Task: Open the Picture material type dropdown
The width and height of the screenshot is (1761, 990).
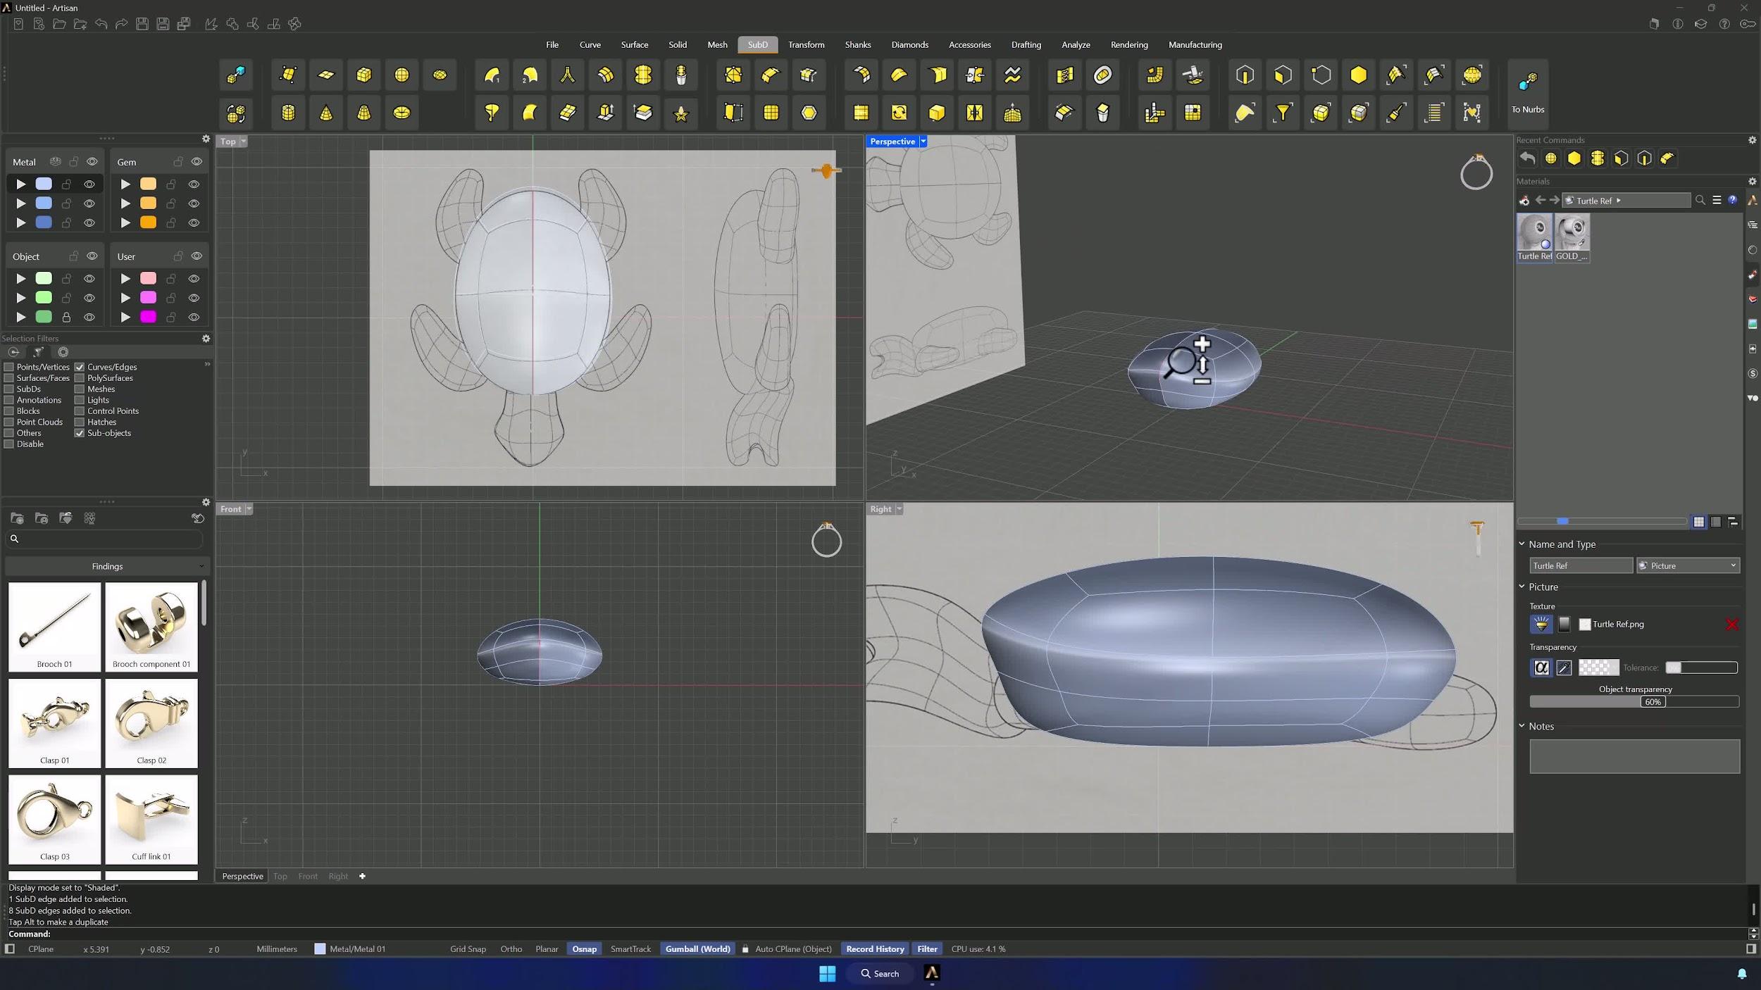Action: [1688, 566]
